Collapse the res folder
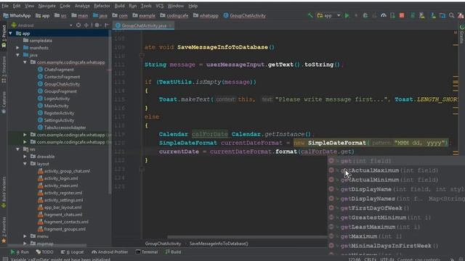The image size is (465, 261). coord(17,149)
